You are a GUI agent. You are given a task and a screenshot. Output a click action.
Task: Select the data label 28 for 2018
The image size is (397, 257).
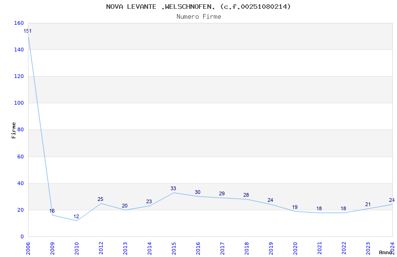[x=246, y=195]
